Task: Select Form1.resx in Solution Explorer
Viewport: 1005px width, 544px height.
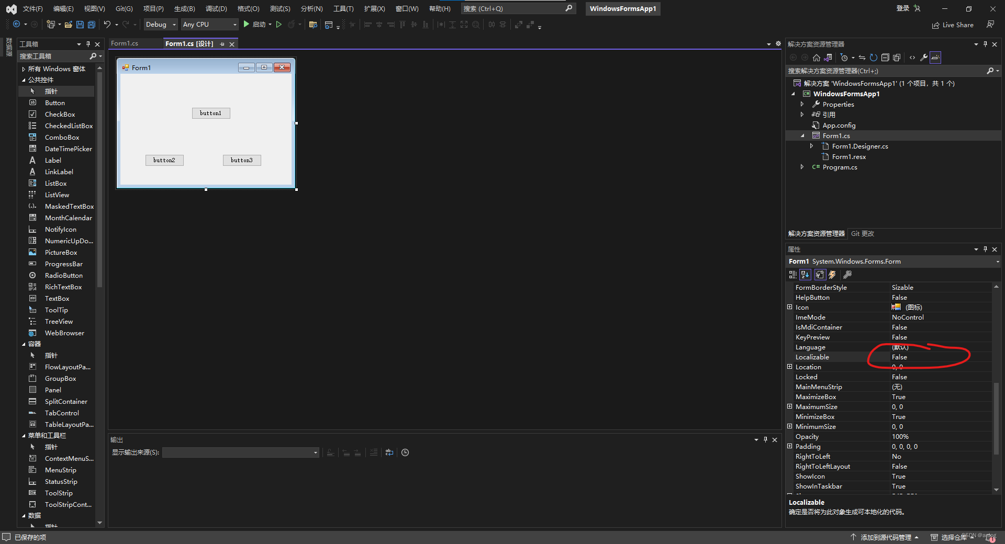Action: pyautogui.click(x=849, y=157)
